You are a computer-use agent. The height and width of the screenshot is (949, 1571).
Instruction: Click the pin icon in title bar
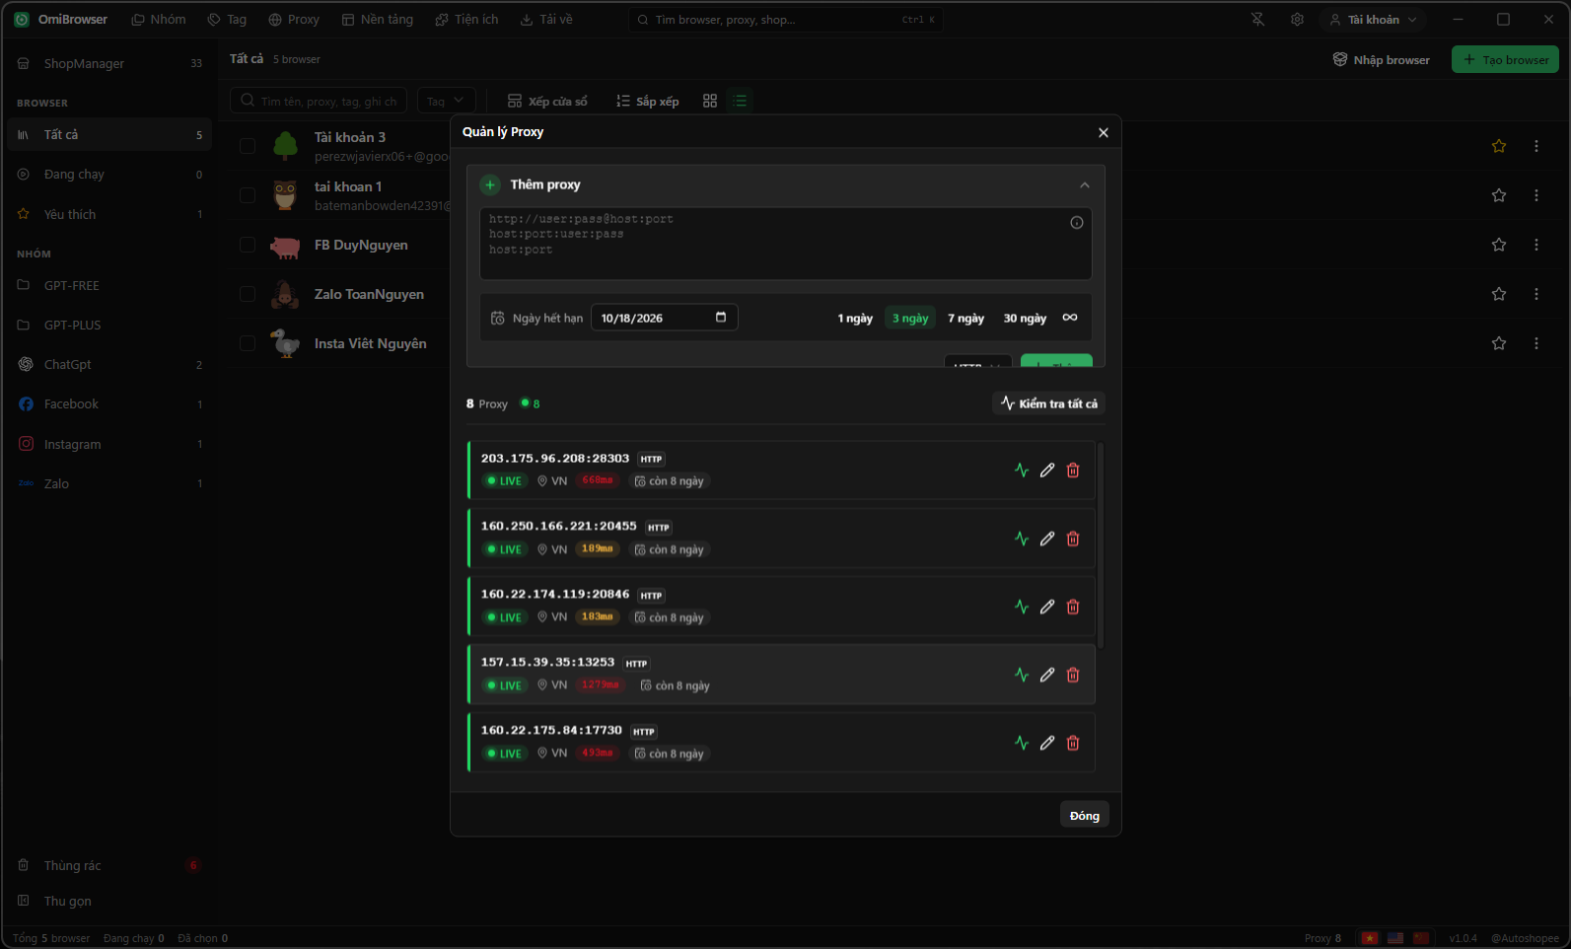coord(1257,20)
